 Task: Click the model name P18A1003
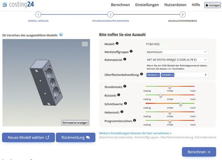tap(153, 44)
